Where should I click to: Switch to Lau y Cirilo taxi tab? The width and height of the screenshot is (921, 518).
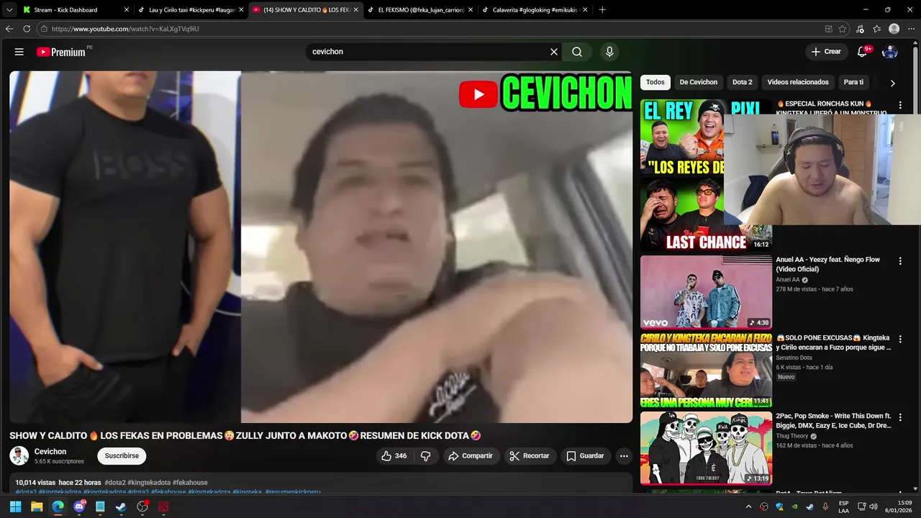tap(191, 10)
